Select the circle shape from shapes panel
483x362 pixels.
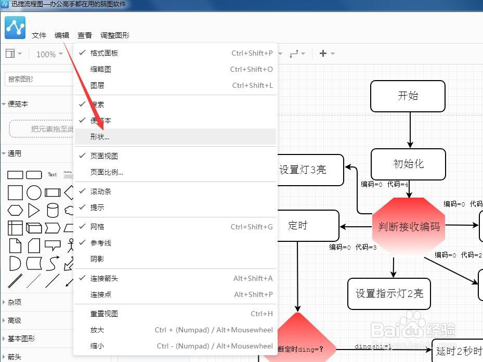(34, 192)
